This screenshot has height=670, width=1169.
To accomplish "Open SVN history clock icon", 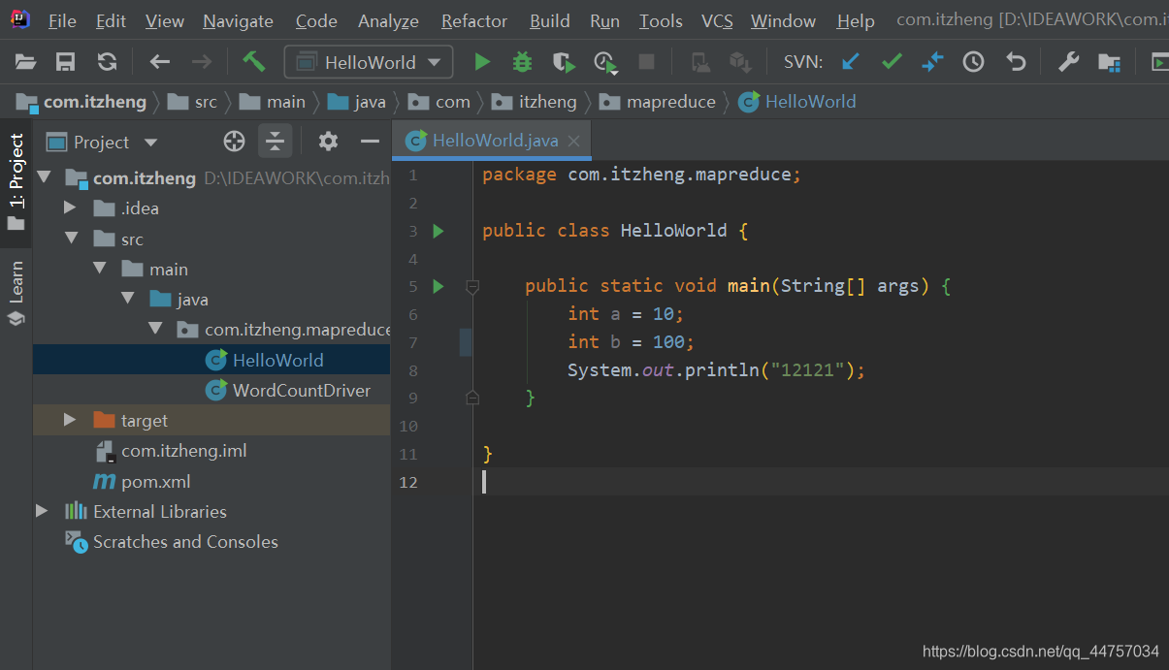I will coord(973,63).
